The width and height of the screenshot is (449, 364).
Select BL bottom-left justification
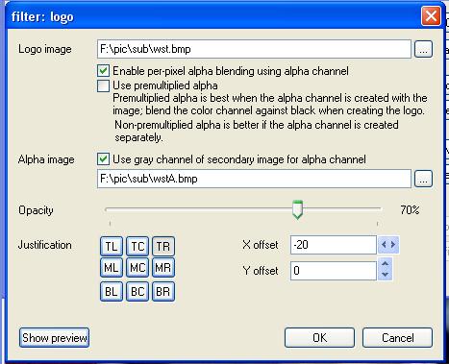click(x=112, y=291)
